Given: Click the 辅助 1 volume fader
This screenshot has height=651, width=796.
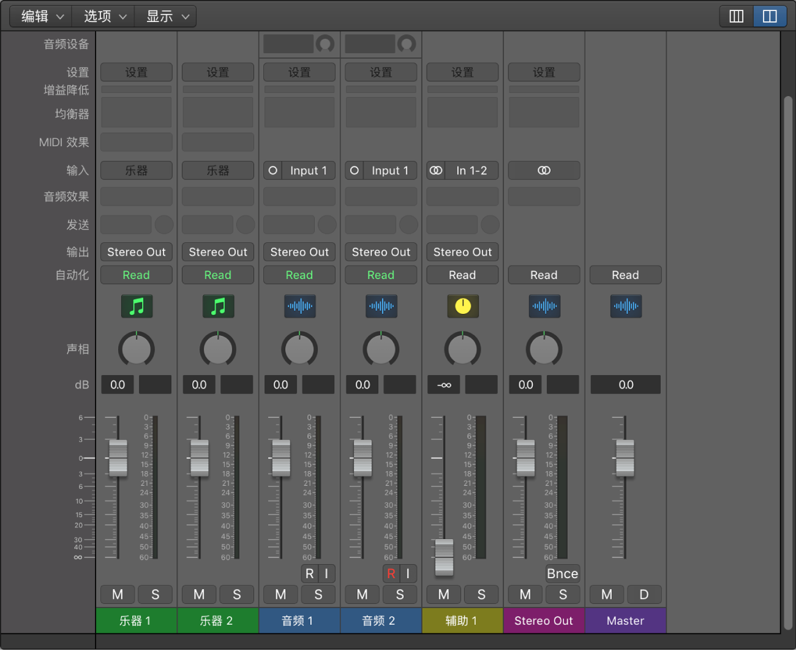Looking at the screenshot, I should (444, 557).
